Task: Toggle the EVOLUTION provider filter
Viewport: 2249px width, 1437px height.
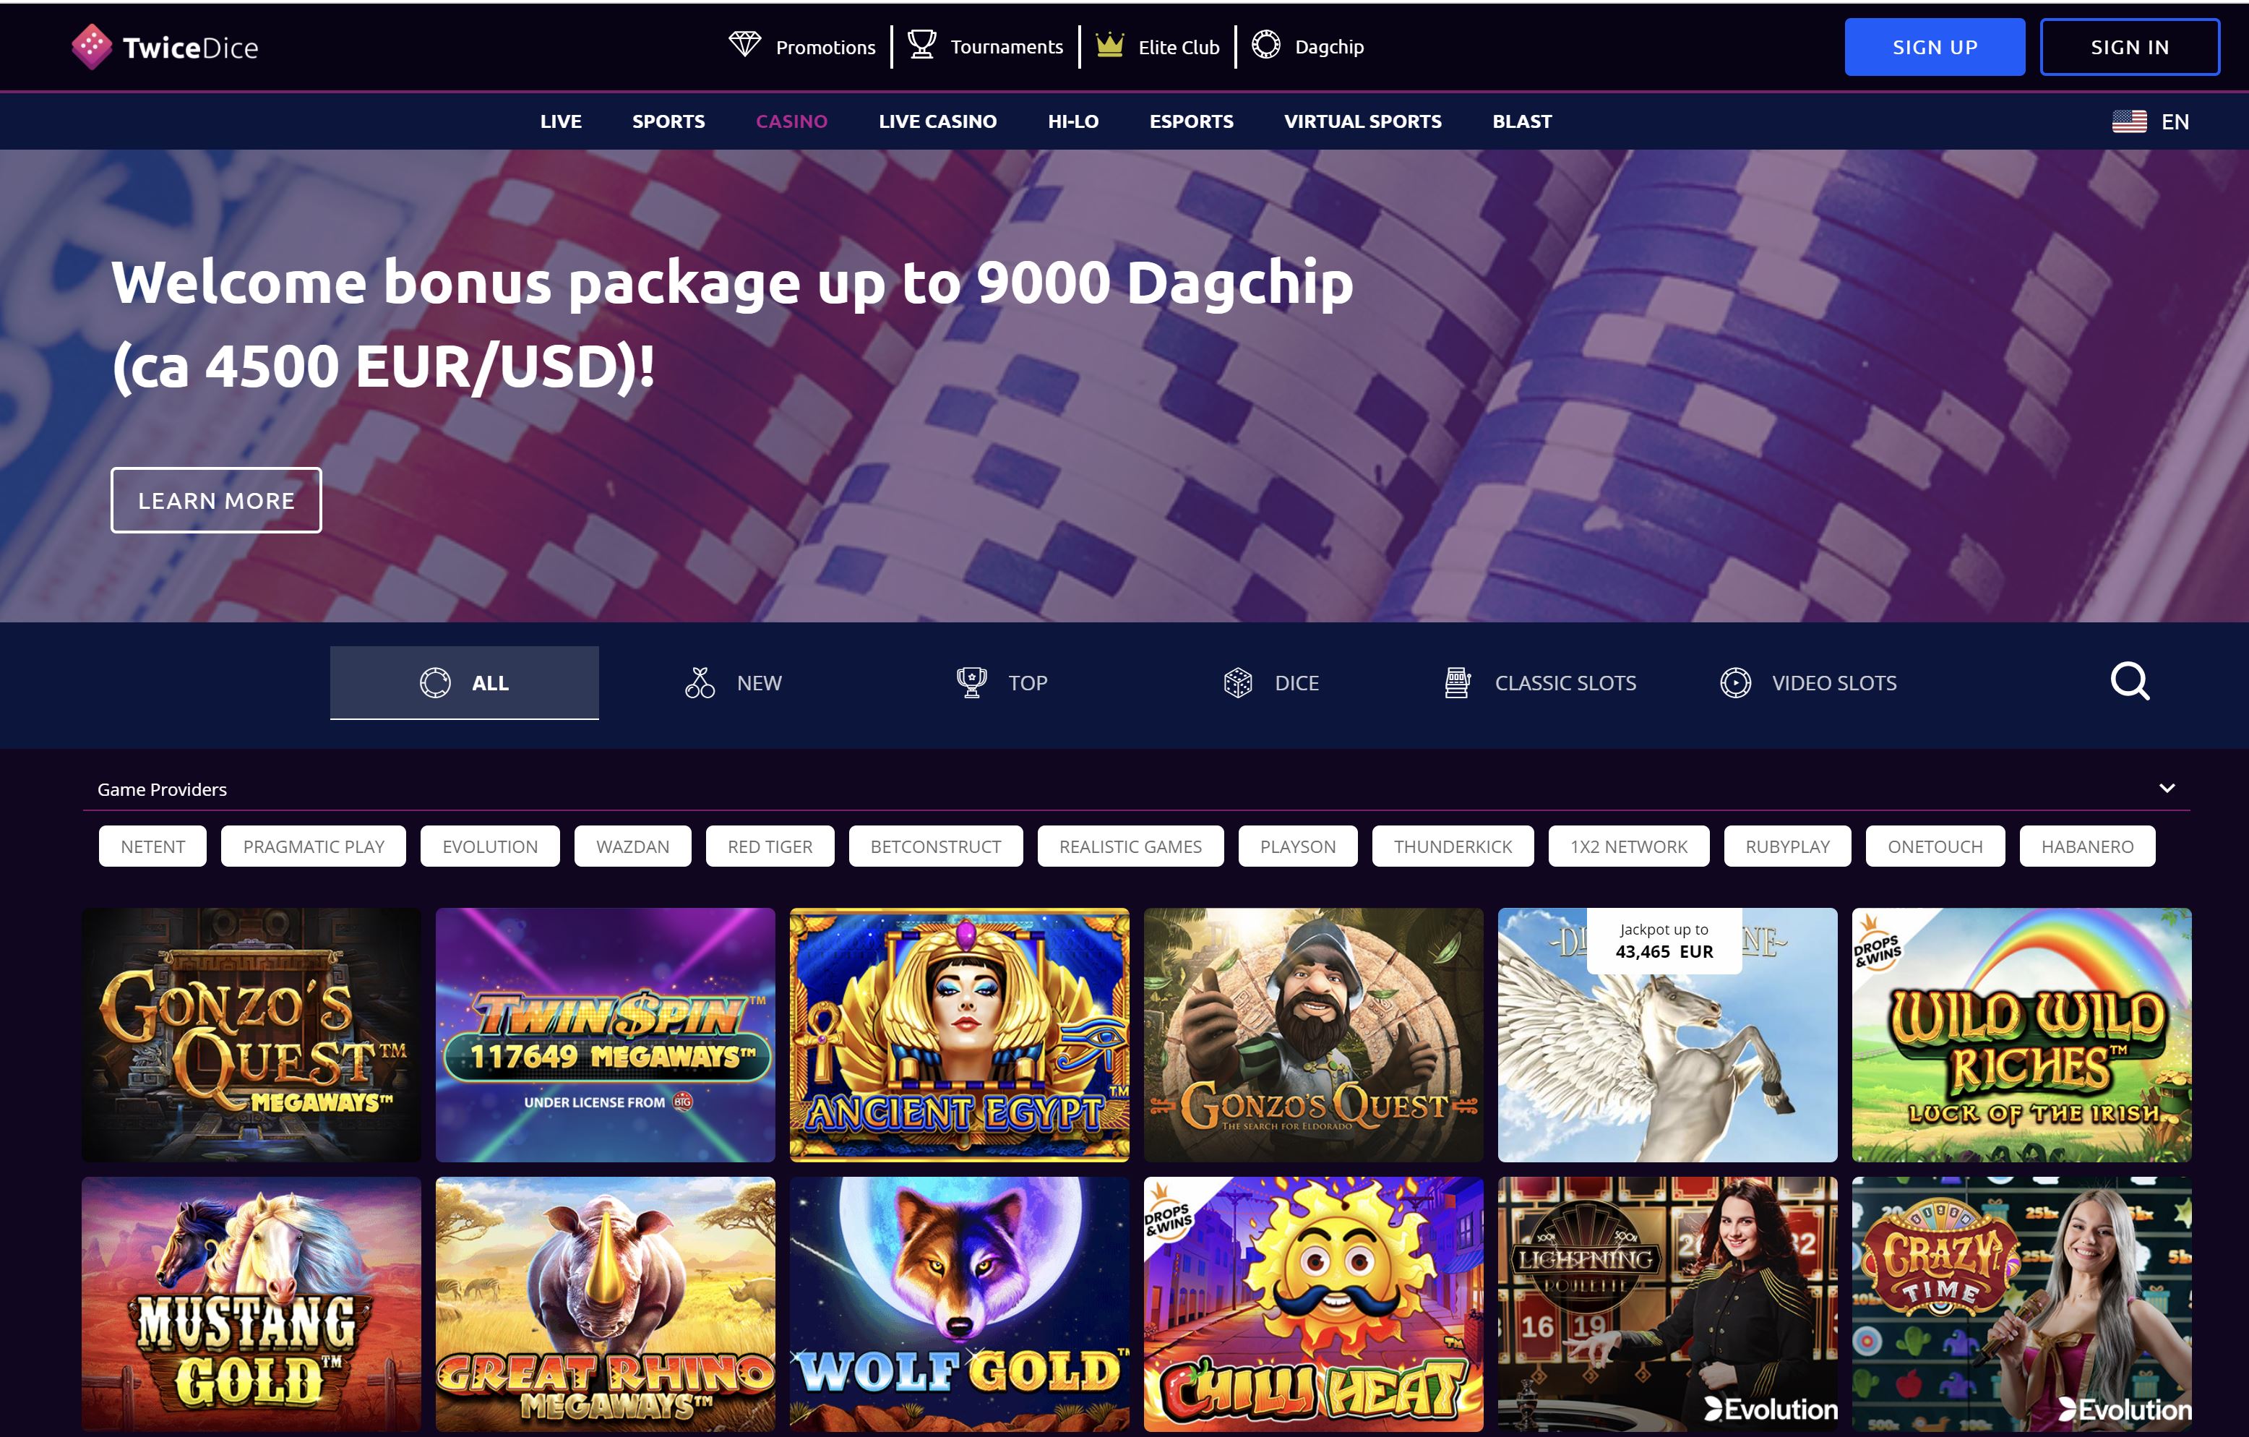Action: [490, 846]
